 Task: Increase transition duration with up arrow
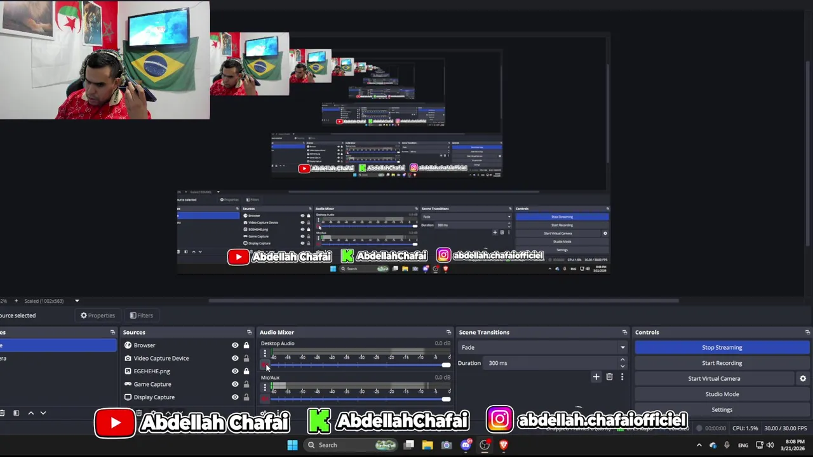(622, 360)
